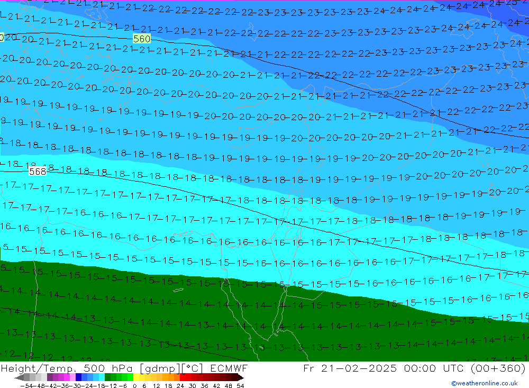Pick the cyan legend swatch above -18
529x388 pixels.
[x=102, y=377]
